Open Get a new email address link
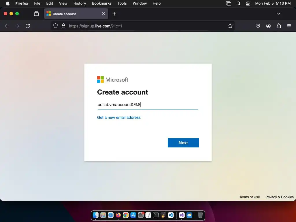 coord(119,117)
